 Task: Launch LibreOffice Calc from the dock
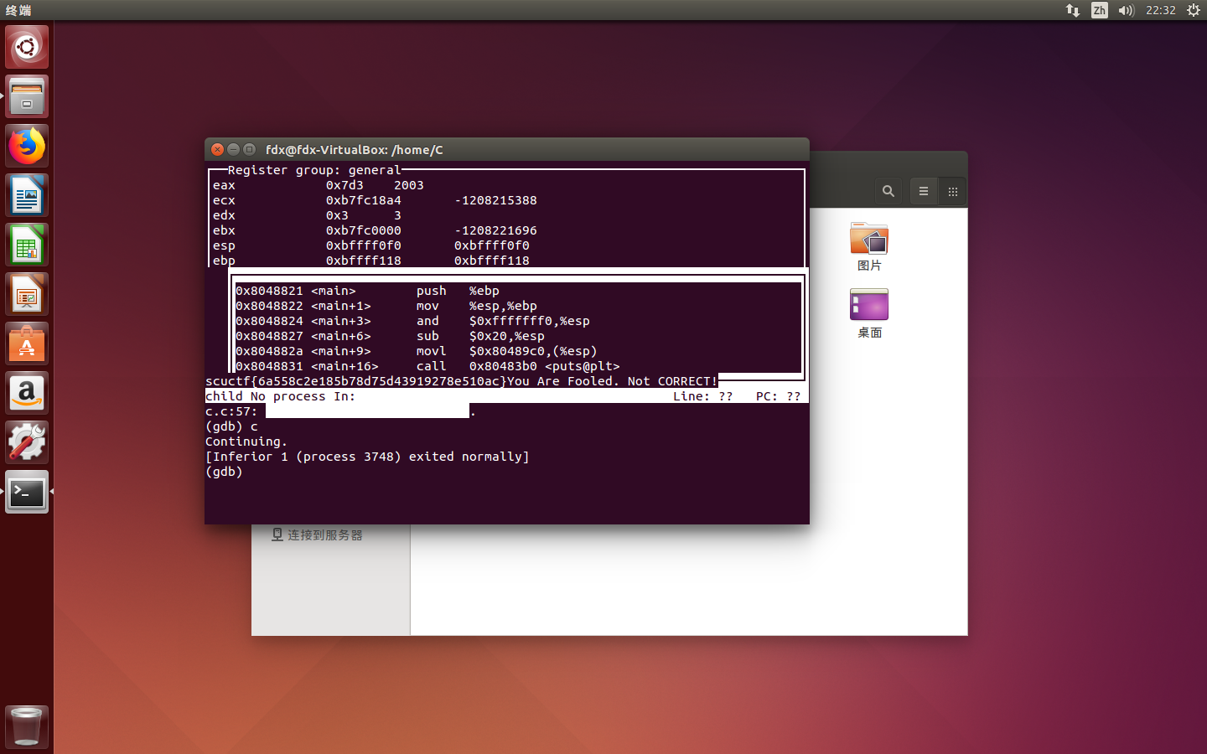click(27, 245)
